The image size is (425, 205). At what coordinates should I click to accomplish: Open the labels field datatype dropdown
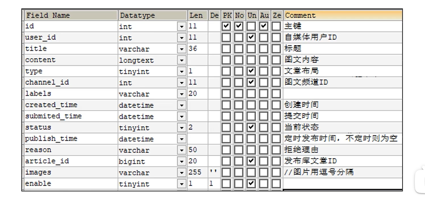point(182,94)
